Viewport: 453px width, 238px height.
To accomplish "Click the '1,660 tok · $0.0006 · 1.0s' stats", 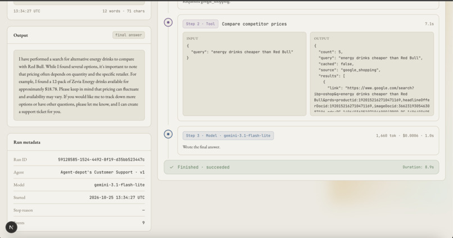I will pyautogui.click(x=405, y=136).
